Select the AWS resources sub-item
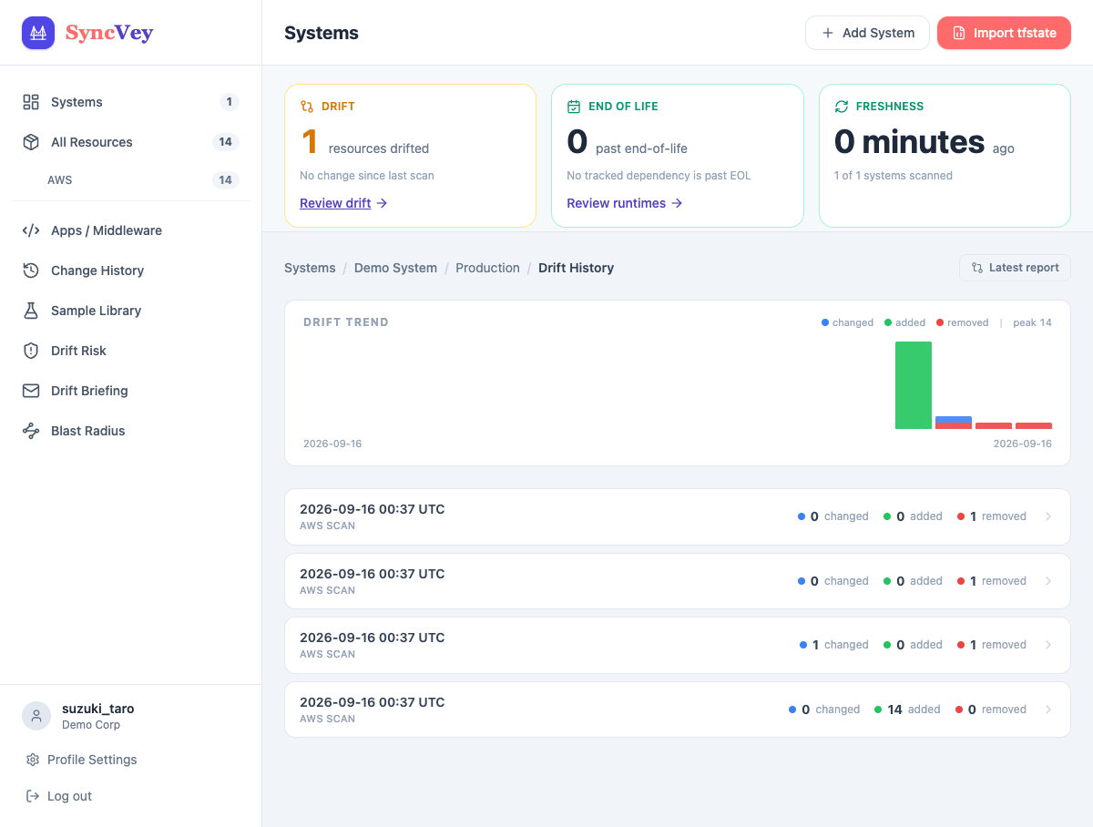1093x827 pixels. click(131, 180)
